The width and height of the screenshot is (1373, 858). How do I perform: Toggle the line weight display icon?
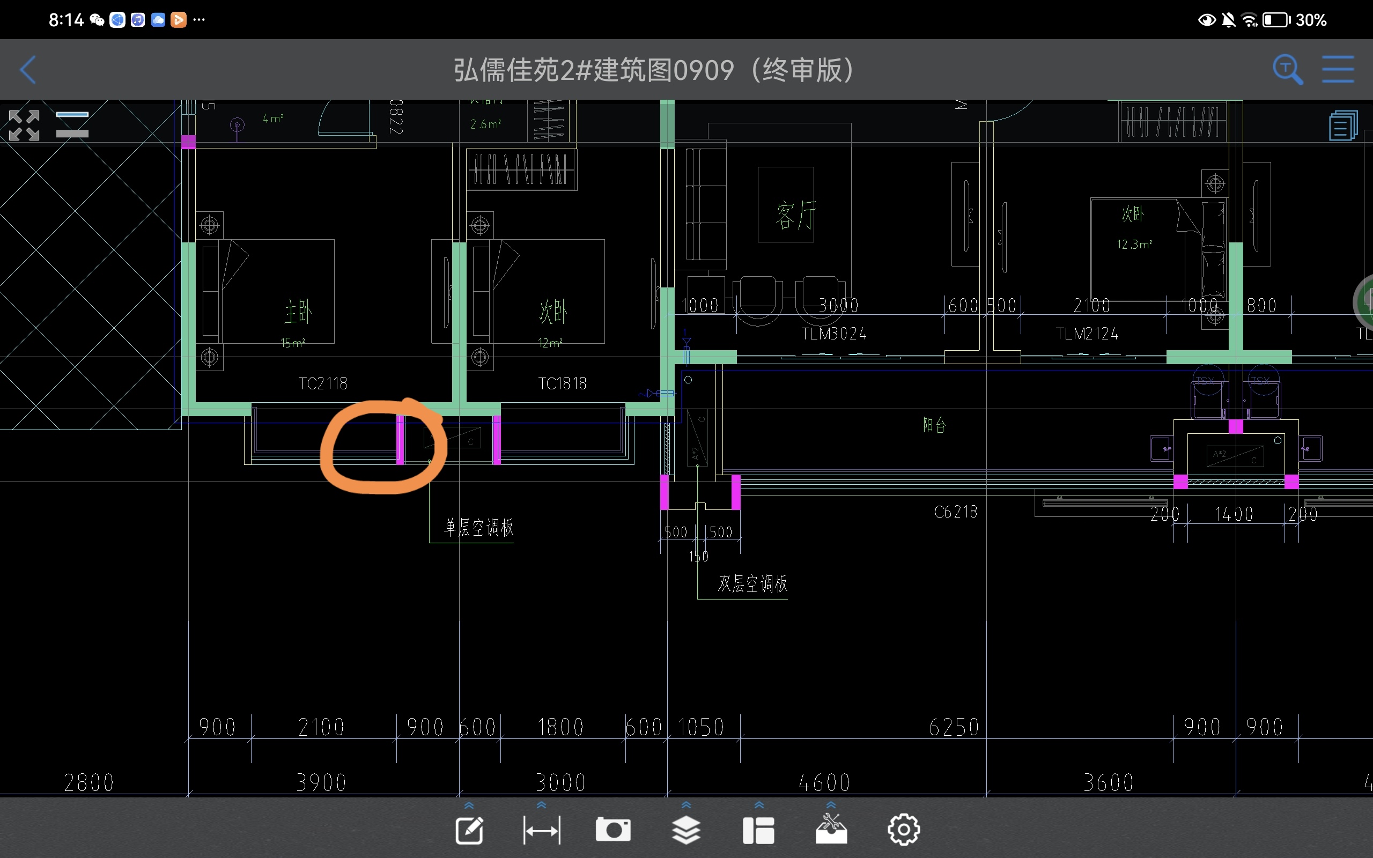[72, 125]
